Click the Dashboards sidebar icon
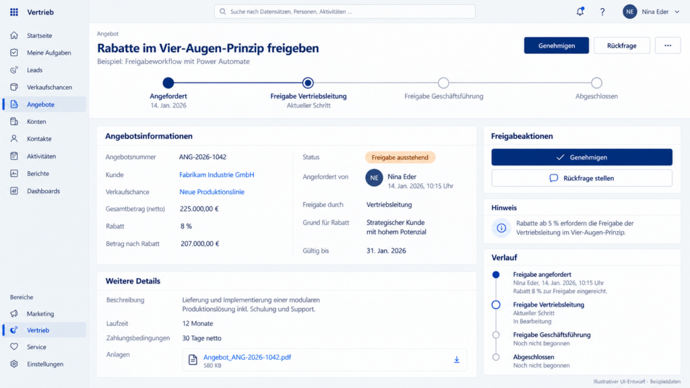Image resolution: width=690 pixels, height=388 pixels. (x=14, y=191)
